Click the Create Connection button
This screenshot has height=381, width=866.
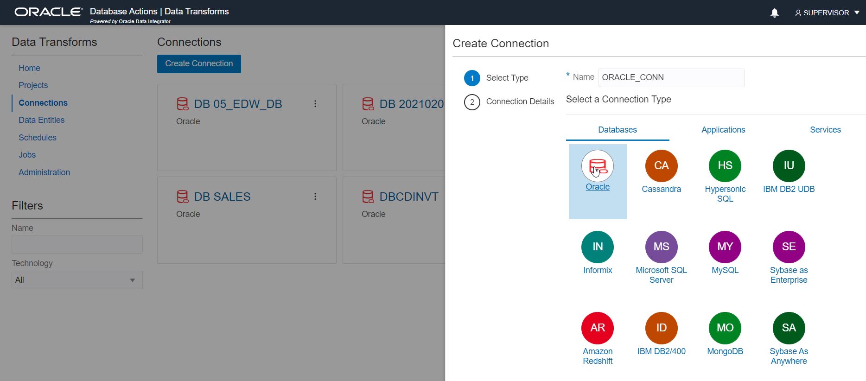coord(199,64)
